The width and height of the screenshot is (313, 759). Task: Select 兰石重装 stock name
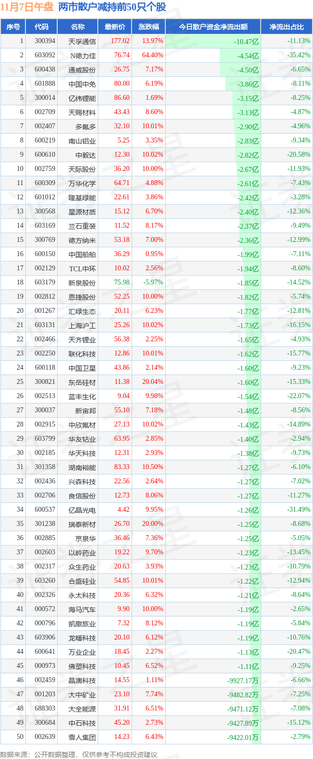tap(82, 226)
